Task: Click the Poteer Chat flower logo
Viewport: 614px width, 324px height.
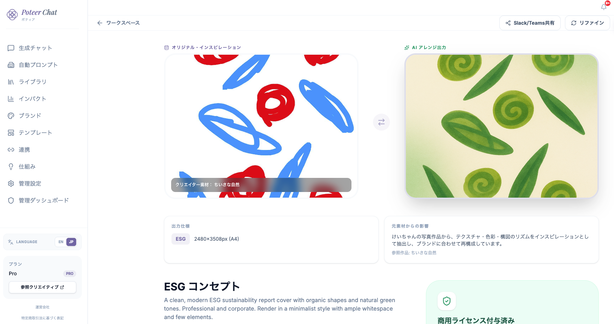Action: click(x=12, y=15)
